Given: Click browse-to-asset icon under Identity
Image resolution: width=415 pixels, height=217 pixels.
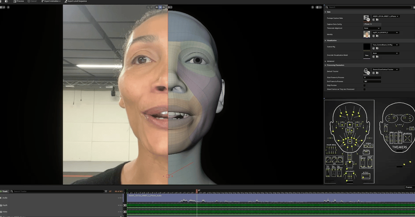Looking at the screenshot, I should click(377, 36).
